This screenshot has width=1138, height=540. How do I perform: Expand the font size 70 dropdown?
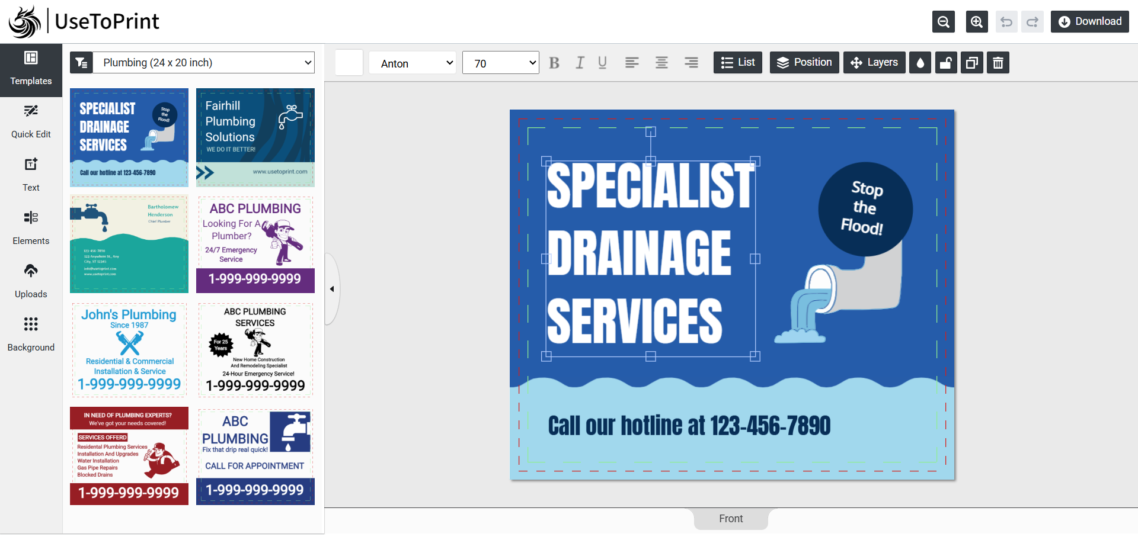pos(501,63)
